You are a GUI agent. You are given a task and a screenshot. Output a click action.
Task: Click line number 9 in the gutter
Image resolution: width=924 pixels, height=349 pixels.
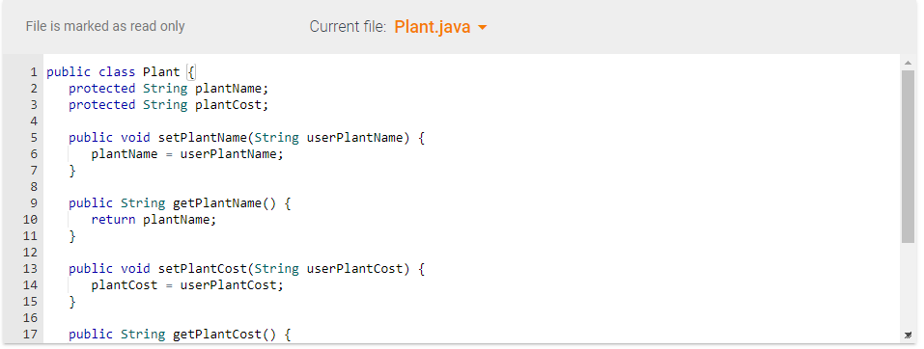(34, 203)
